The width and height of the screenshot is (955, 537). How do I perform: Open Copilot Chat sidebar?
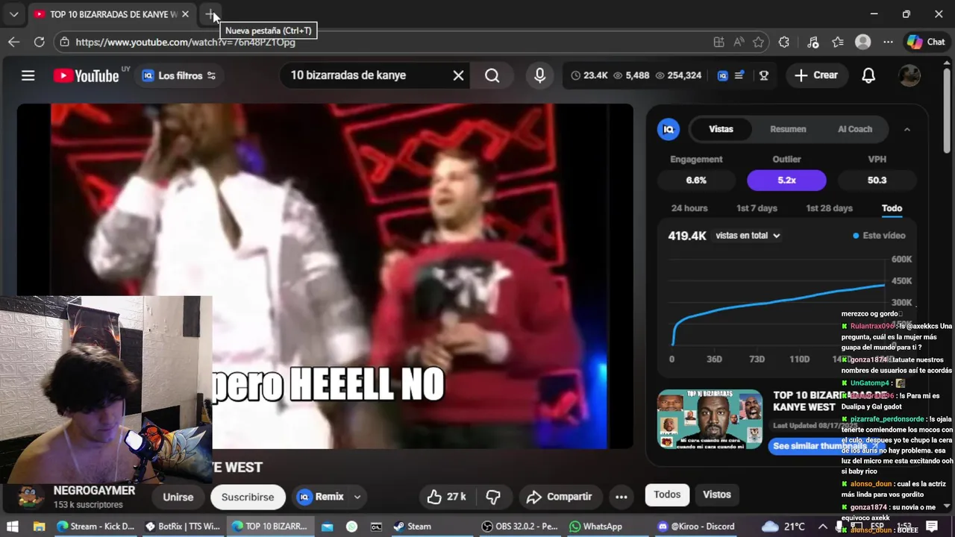pyautogui.click(x=926, y=42)
